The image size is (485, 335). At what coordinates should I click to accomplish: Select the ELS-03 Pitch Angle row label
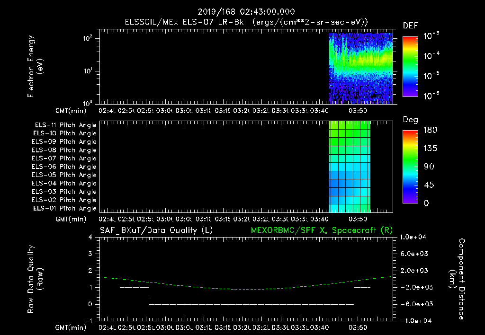tap(64, 192)
